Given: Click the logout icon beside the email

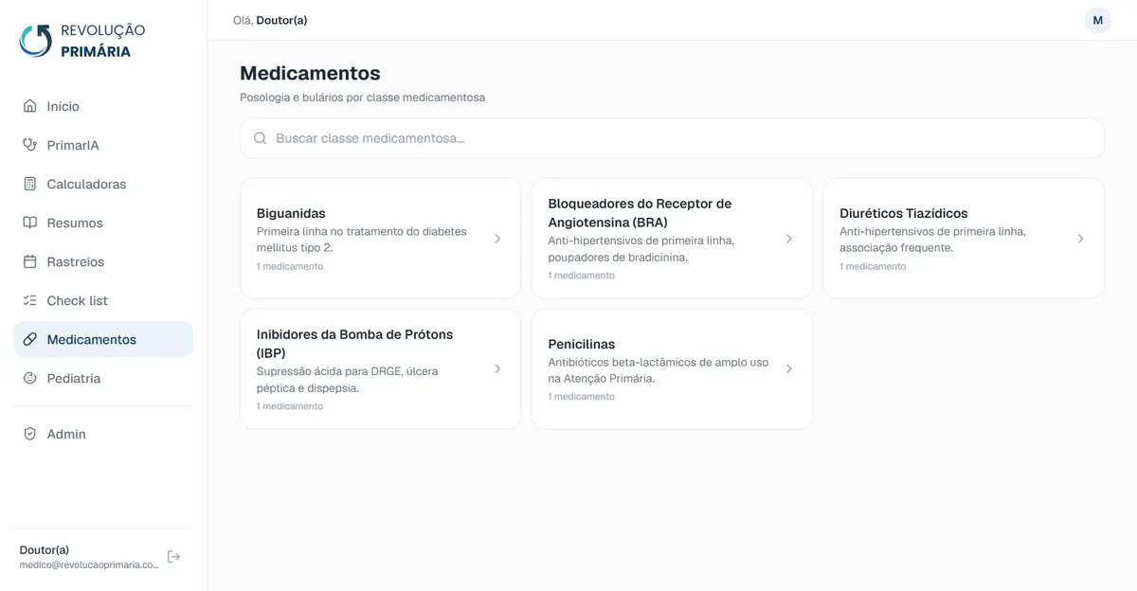Looking at the screenshot, I should click(x=173, y=557).
